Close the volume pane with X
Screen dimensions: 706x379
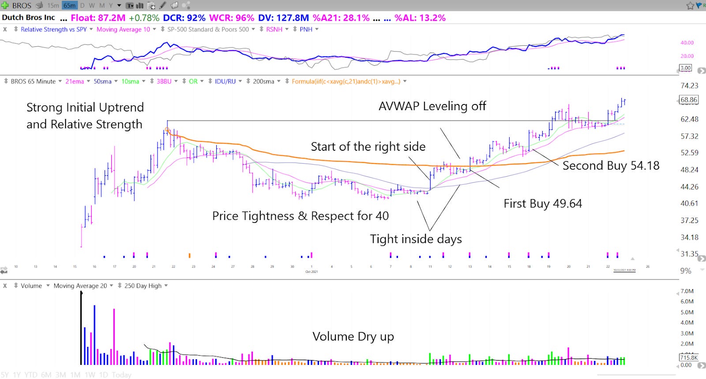point(5,286)
